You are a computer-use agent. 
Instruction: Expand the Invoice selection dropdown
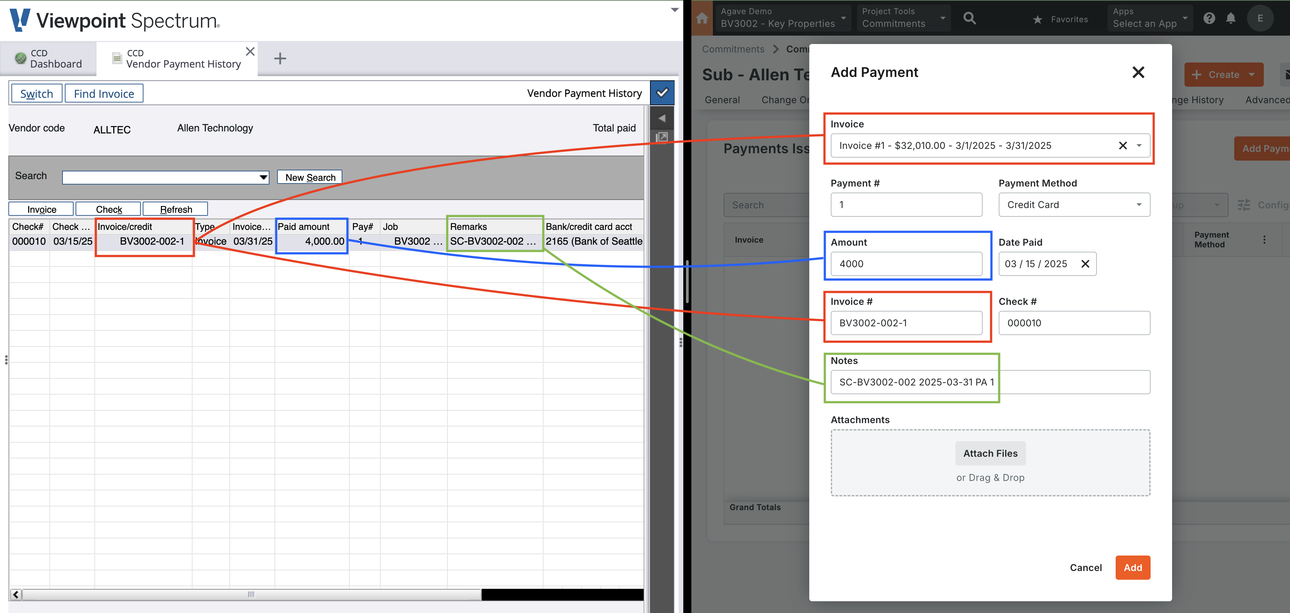1139,146
